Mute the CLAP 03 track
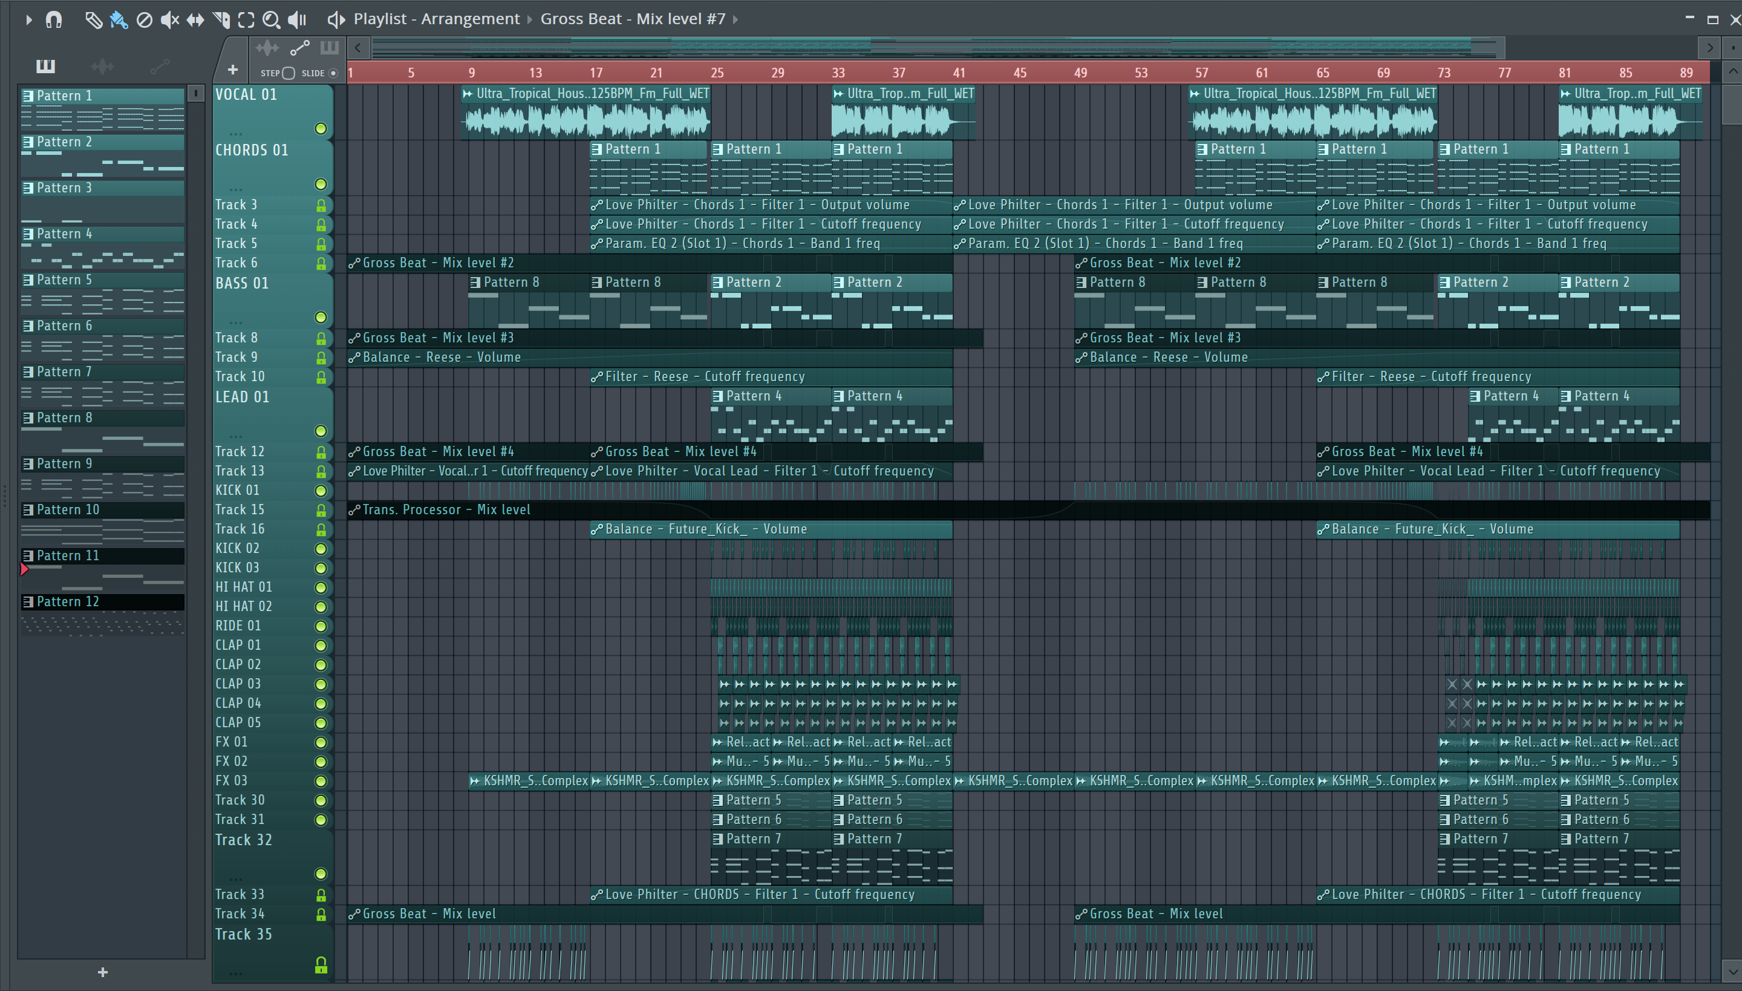The image size is (1742, 991). [x=321, y=684]
